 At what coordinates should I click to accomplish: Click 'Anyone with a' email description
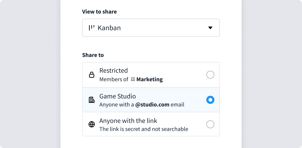[117, 105]
